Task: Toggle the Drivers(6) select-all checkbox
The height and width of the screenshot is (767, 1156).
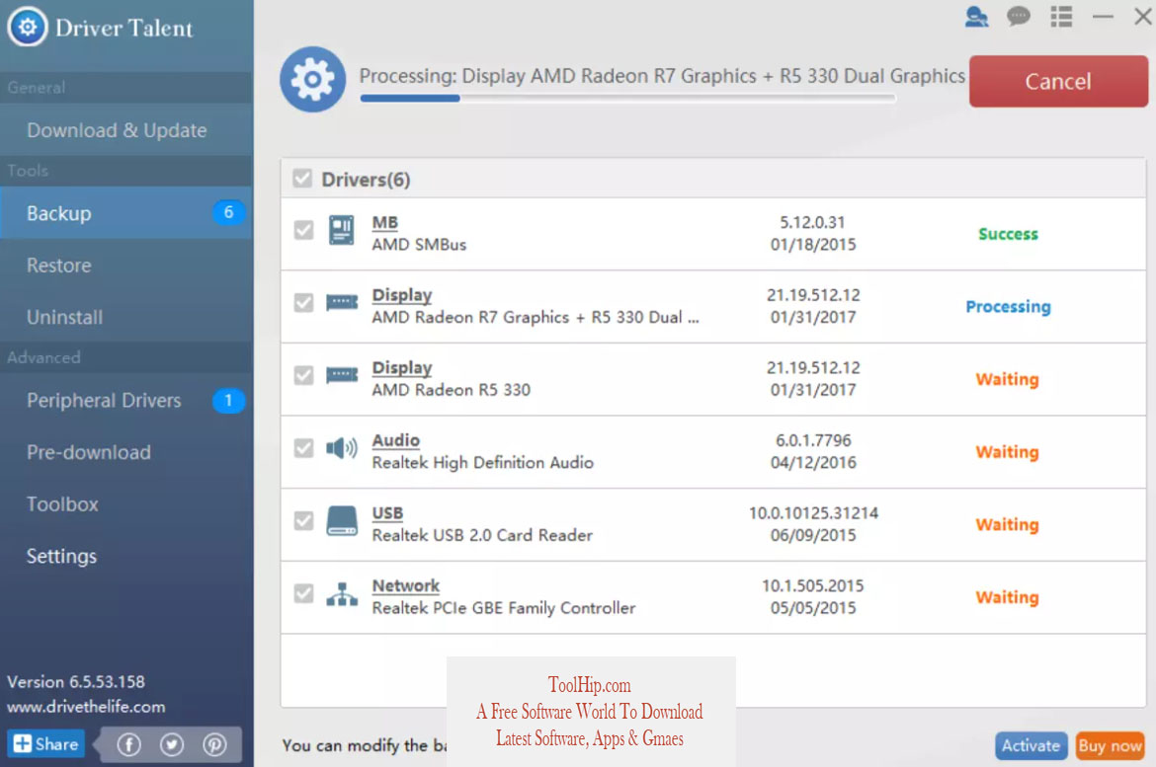Action: 302,179
